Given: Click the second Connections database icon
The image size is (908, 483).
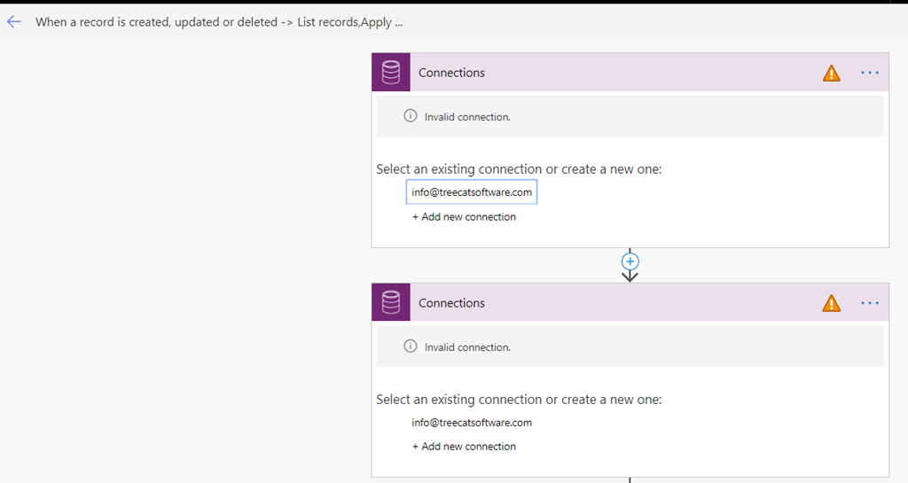Looking at the screenshot, I should tap(391, 302).
